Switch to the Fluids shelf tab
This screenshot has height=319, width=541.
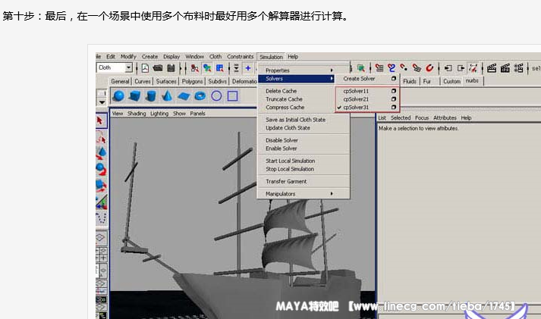[410, 81]
